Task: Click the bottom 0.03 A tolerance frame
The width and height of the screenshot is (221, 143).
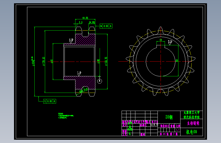Action: coord(50,101)
